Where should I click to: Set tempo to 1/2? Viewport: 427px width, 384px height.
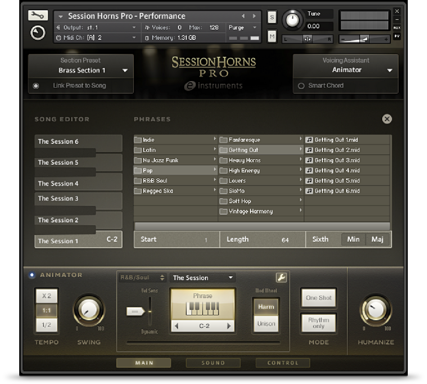47,325
